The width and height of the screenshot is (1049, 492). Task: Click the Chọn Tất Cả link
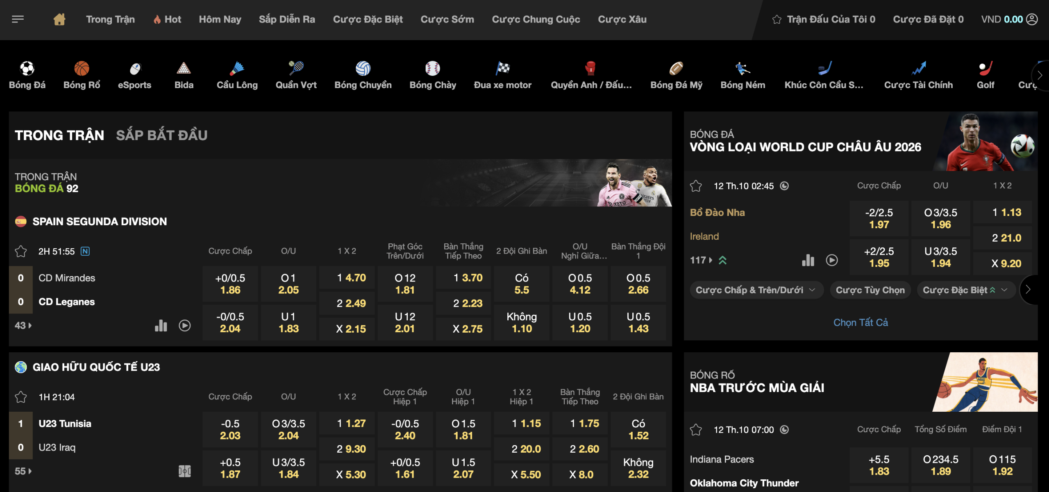(861, 322)
